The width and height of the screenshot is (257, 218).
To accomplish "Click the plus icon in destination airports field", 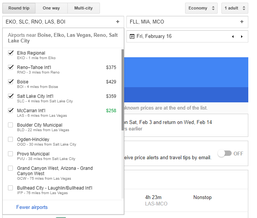I will point(242,22).
